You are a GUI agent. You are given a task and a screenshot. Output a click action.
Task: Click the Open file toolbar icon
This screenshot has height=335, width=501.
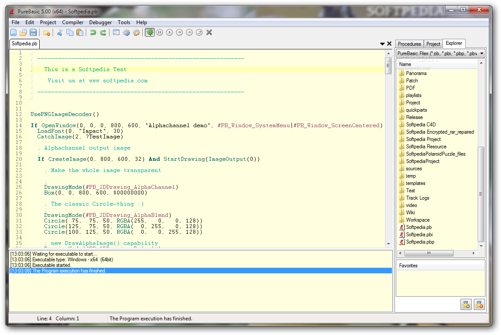pos(23,32)
